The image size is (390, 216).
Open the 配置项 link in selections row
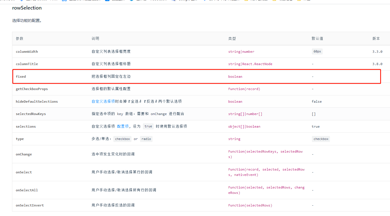123,126
